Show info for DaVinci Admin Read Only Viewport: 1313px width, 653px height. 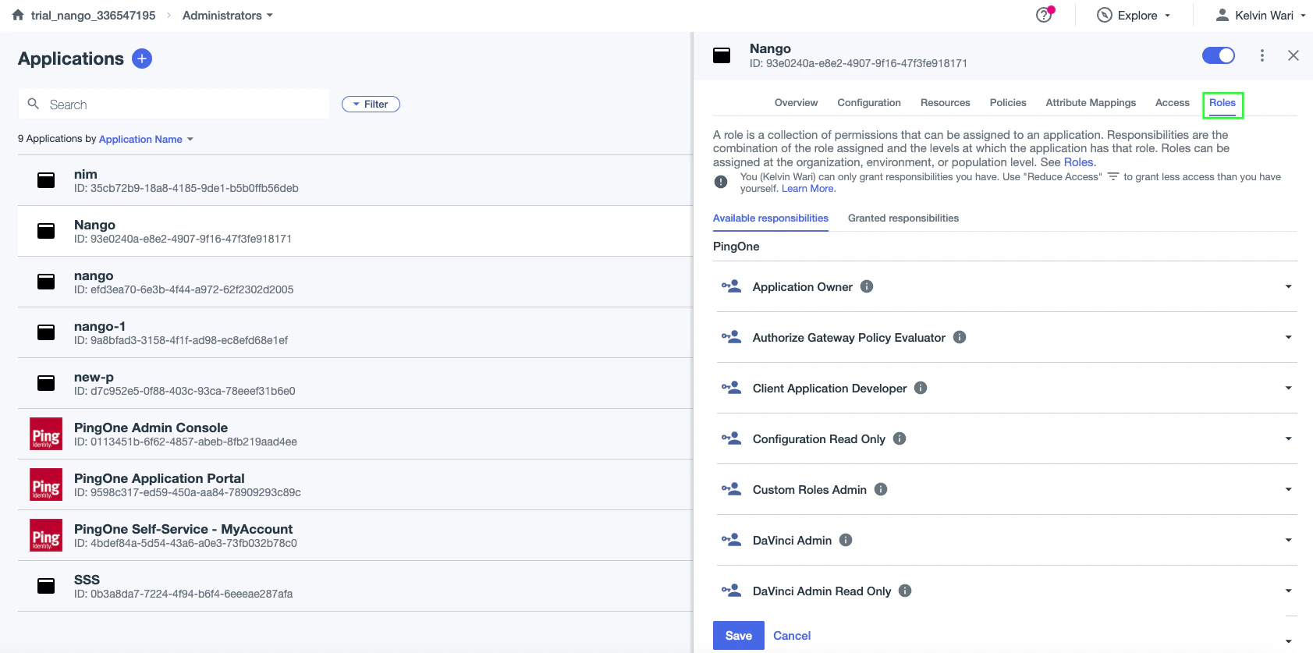[x=905, y=591]
